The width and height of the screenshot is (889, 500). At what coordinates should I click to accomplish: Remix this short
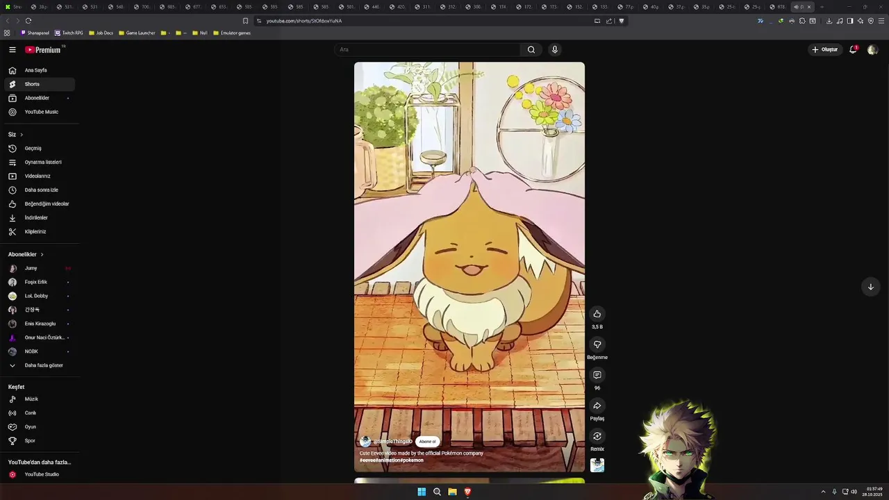[597, 436]
